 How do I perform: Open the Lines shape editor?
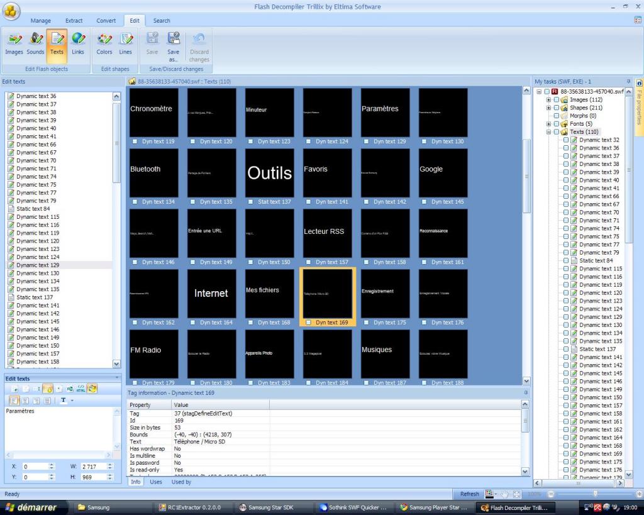coord(125,44)
